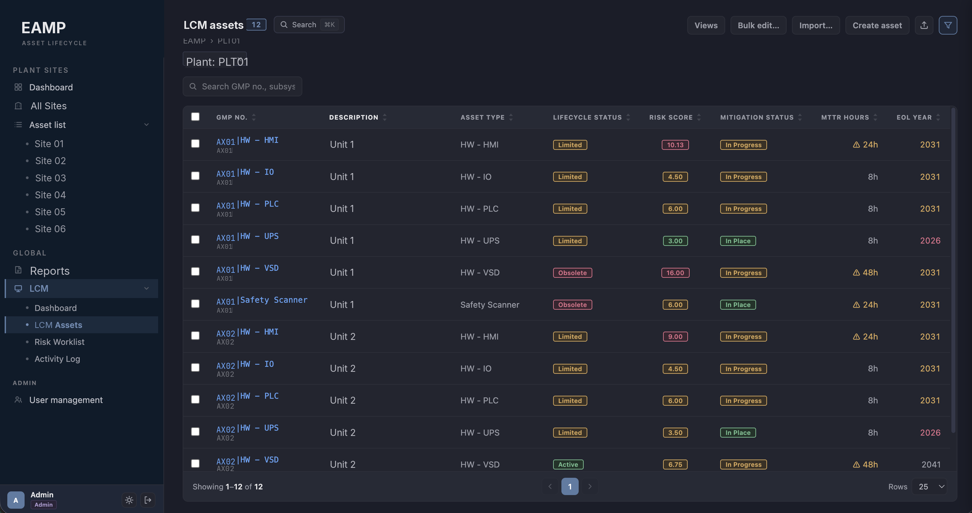Open the Rows per page dropdown
Image resolution: width=972 pixels, height=513 pixels.
tap(930, 486)
